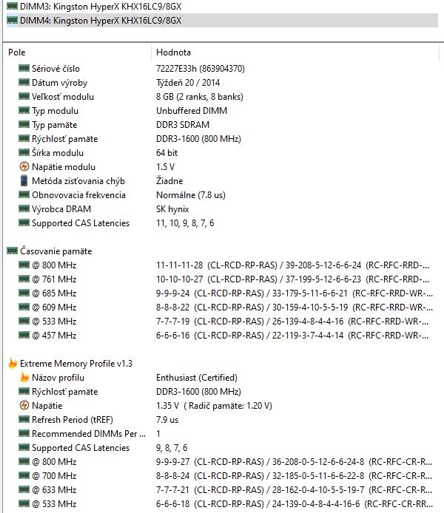Select the 1.35 V (Radič pamäte: 1.20 V) value
Image resolution: width=444 pixels, height=513 pixels.
coord(214,406)
